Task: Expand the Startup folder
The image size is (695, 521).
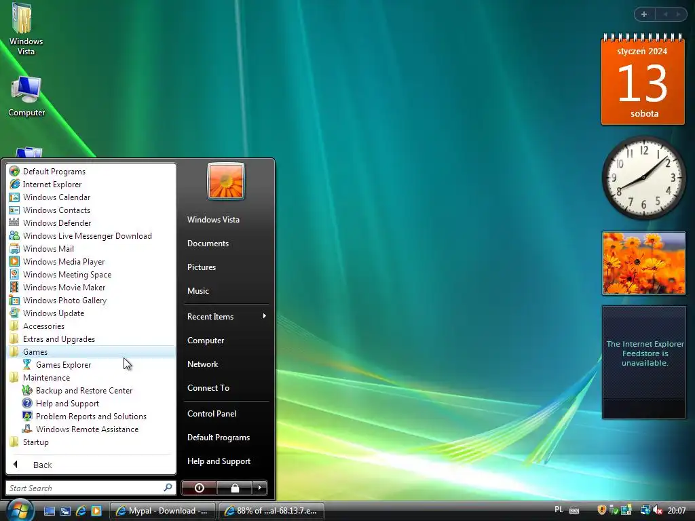Action: point(29,442)
